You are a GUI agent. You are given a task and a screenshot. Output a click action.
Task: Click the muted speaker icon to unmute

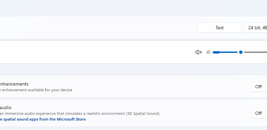198,52
